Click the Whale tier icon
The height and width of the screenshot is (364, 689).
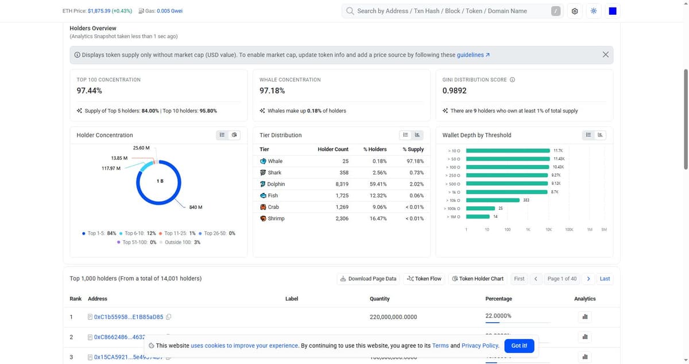coord(263,161)
